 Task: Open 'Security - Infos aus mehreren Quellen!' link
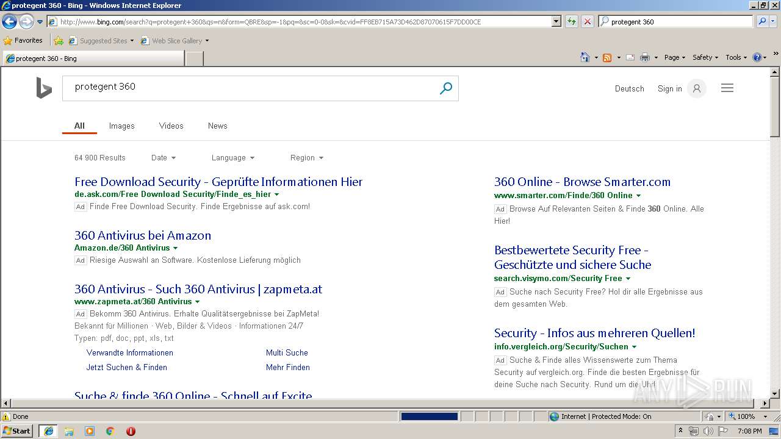595,334
